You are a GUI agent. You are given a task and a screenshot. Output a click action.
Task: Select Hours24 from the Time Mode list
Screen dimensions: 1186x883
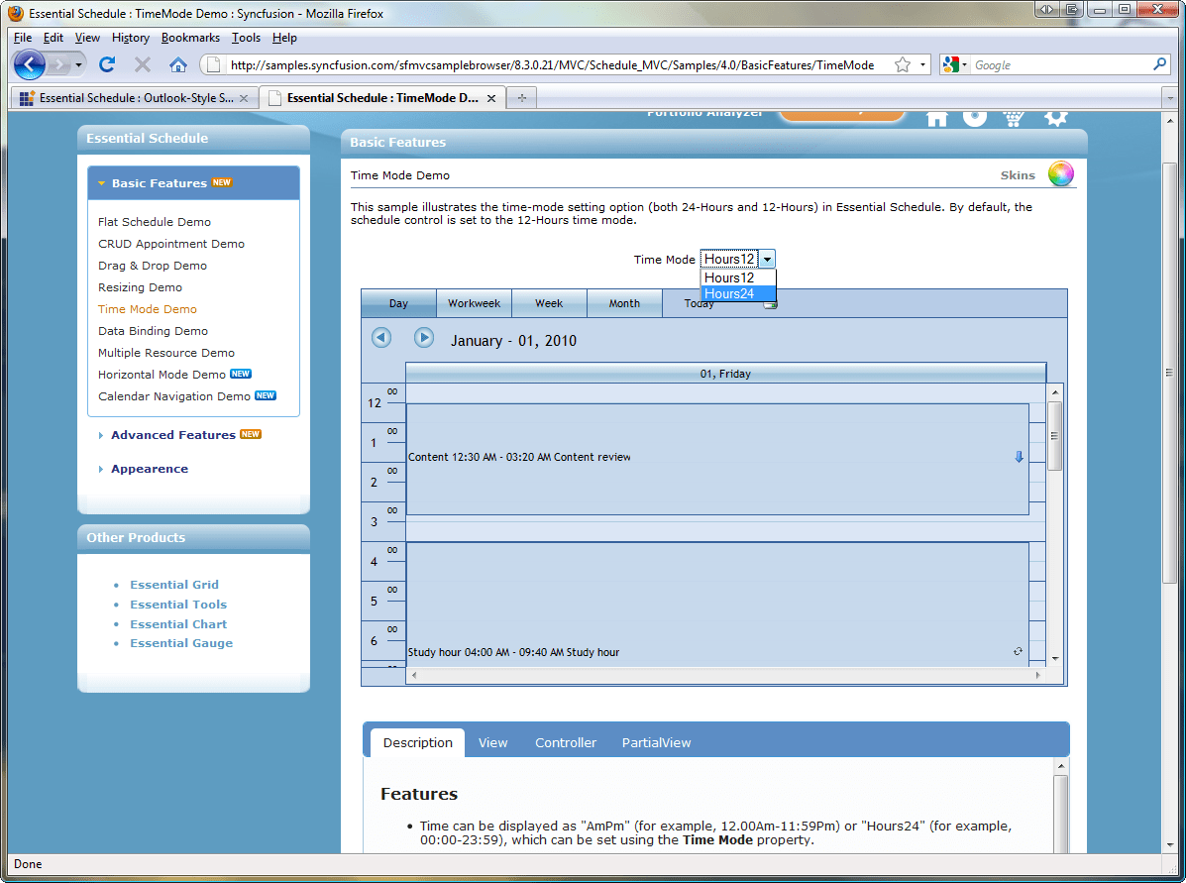click(729, 293)
